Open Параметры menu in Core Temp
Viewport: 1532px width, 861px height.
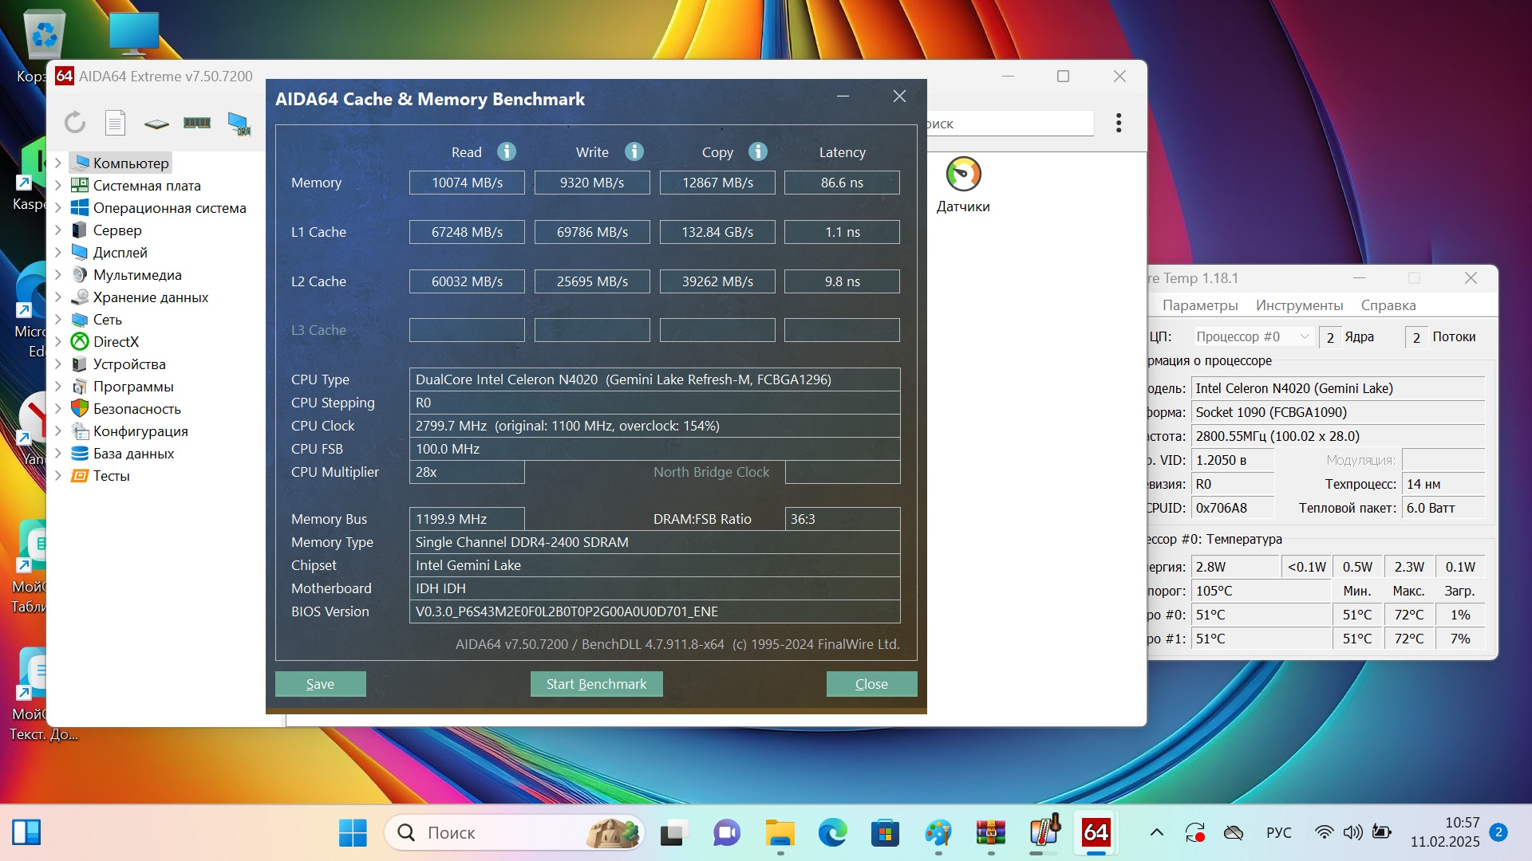(1200, 305)
